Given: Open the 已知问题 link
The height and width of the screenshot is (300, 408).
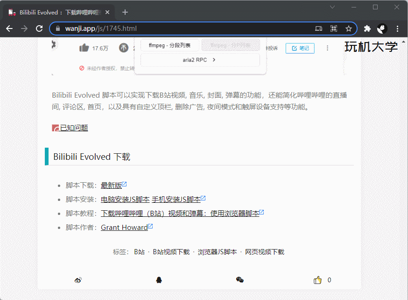Looking at the screenshot, I should tap(74, 128).
